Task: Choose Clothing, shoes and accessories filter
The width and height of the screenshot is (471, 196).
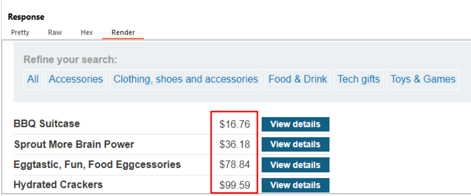Action: click(x=185, y=79)
